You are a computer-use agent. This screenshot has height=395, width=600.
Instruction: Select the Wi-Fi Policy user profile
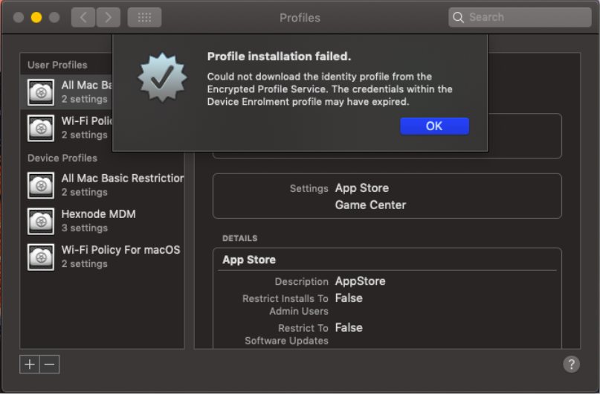coord(67,128)
